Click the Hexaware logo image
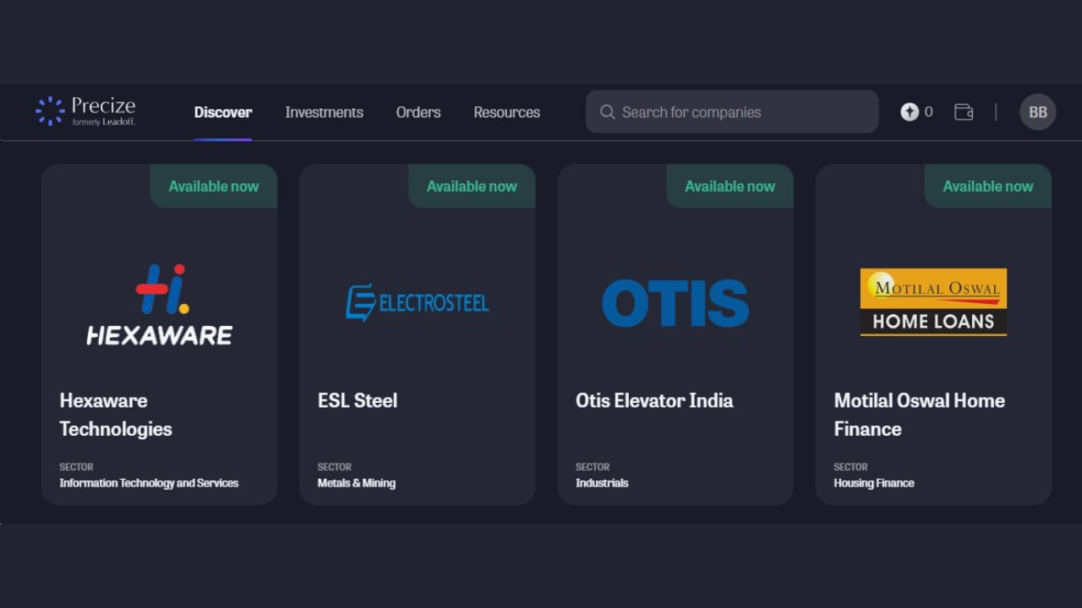Image resolution: width=1082 pixels, height=608 pixels. pos(160,304)
